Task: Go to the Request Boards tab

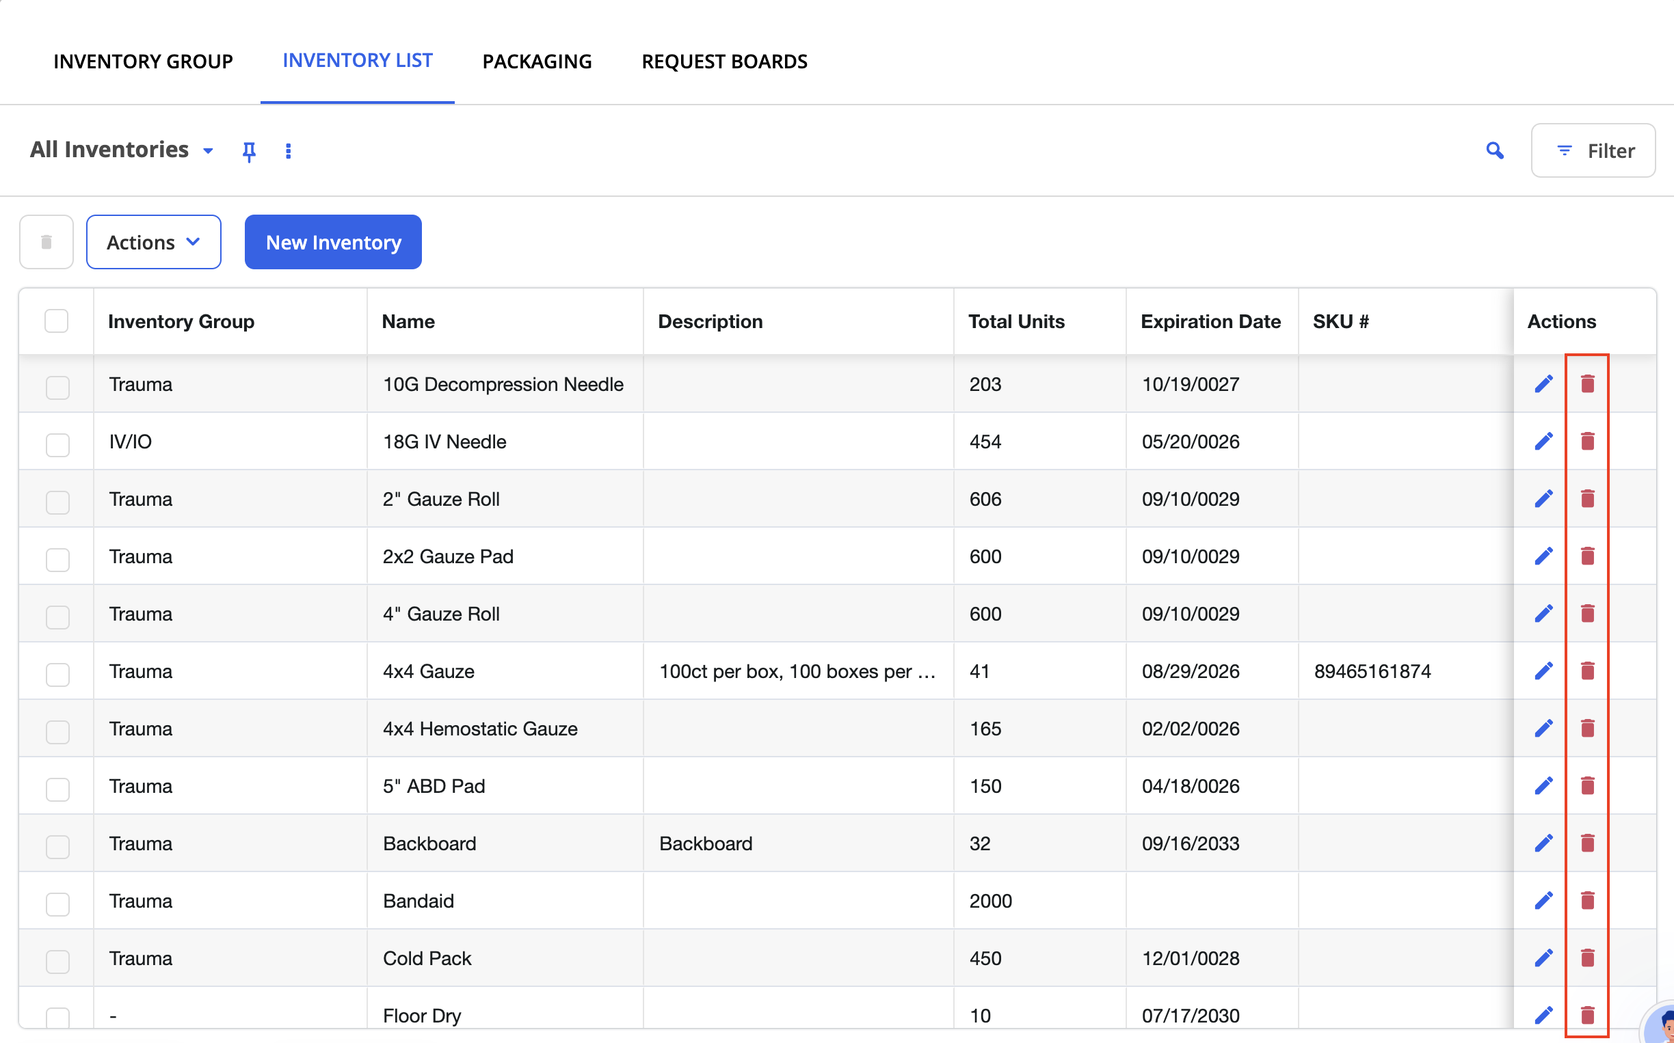Action: click(725, 62)
